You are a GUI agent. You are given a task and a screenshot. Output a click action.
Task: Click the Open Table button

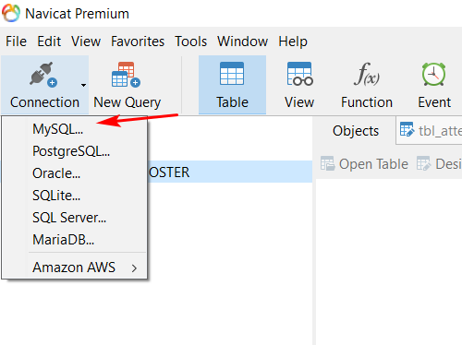pos(364,163)
